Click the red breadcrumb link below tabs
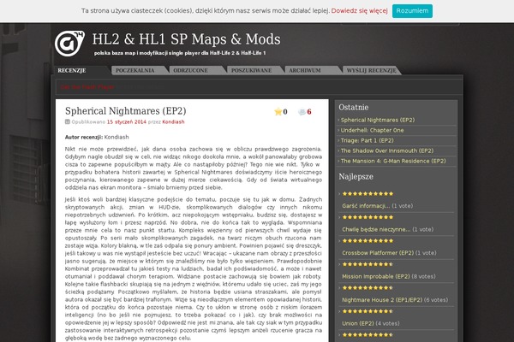 (x=87, y=87)
